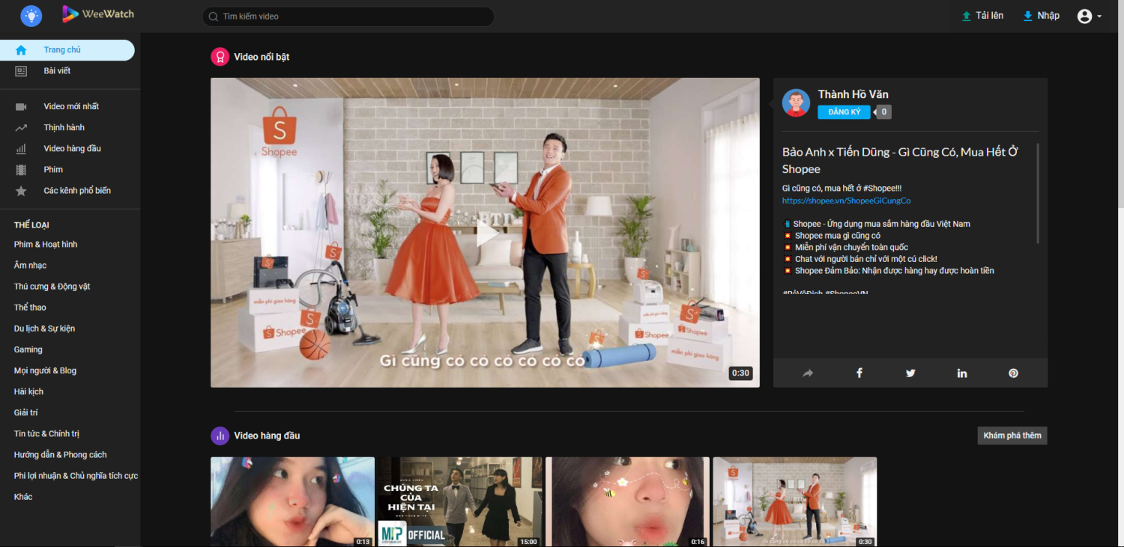Open the Tải lên upload option
Viewport: 1124px width, 547px height.
click(982, 16)
